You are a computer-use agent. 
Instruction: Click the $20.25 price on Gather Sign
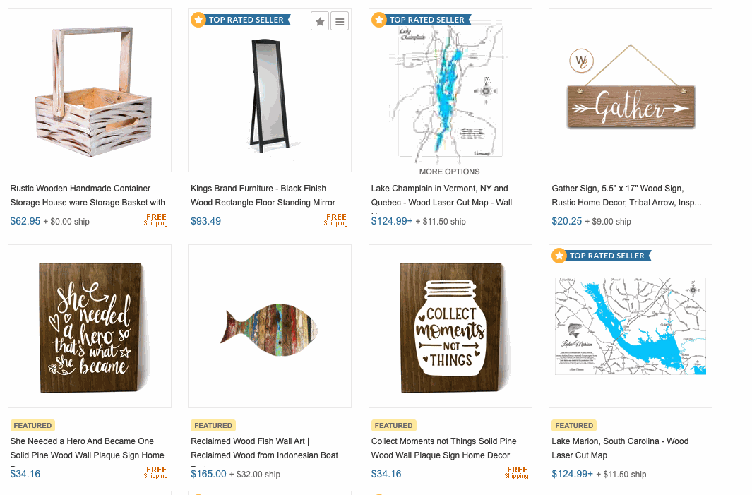(x=566, y=221)
